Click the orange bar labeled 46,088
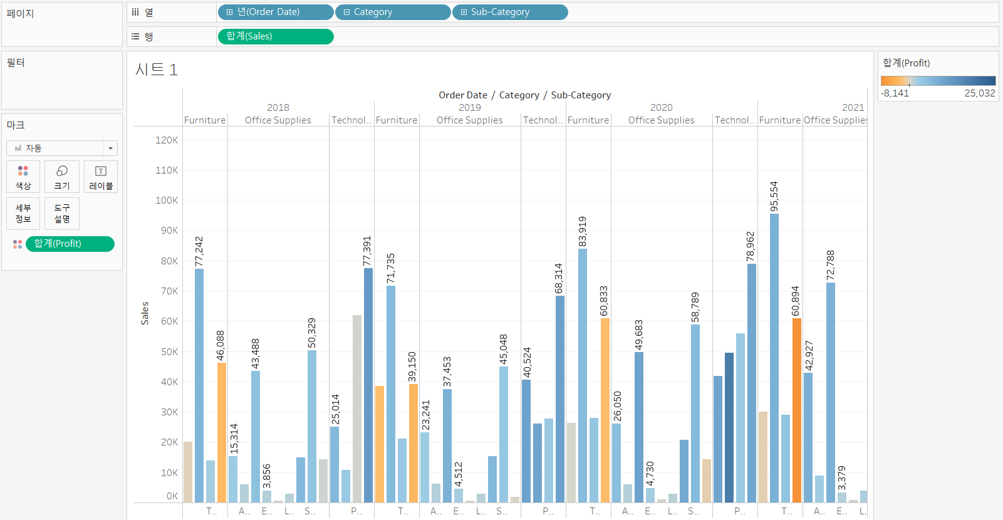Viewport: 1003px width, 520px height. click(222, 432)
